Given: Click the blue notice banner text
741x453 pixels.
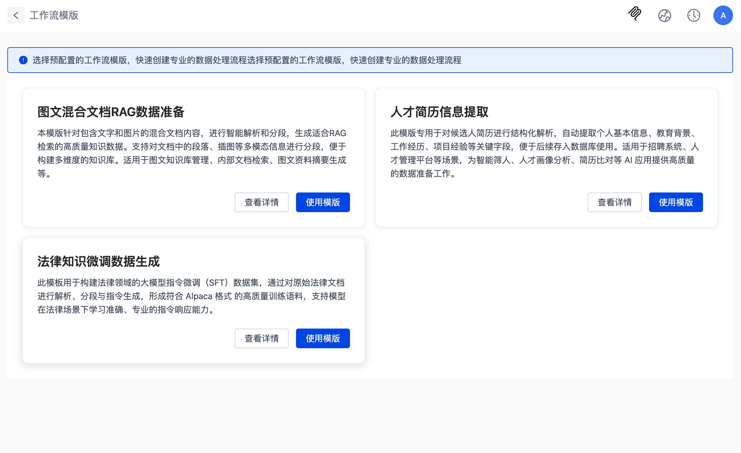Looking at the screenshot, I should click(245, 60).
